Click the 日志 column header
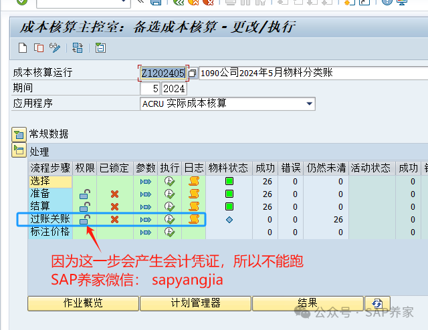 [194, 168]
